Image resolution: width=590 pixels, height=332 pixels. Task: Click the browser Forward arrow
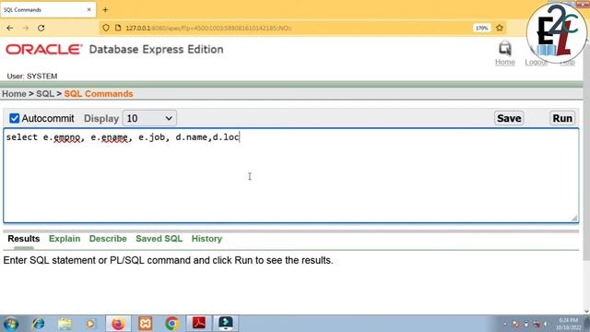coord(26,28)
